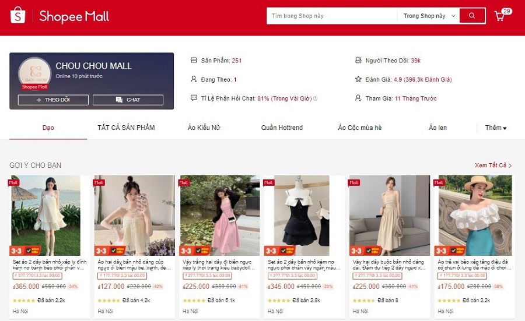Open the shopping cart icon
525x321 pixels.
[x=500, y=16]
